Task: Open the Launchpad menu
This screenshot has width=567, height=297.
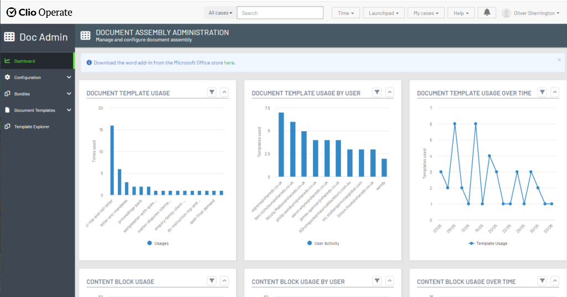Action: (x=384, y=13)
